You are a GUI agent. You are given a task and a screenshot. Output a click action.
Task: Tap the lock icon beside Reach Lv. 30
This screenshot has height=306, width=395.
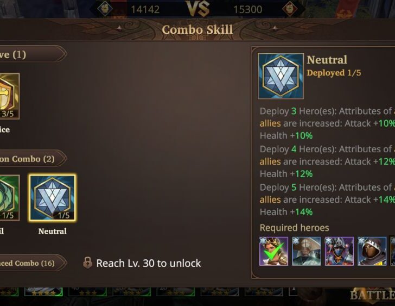tap(87, 263)
